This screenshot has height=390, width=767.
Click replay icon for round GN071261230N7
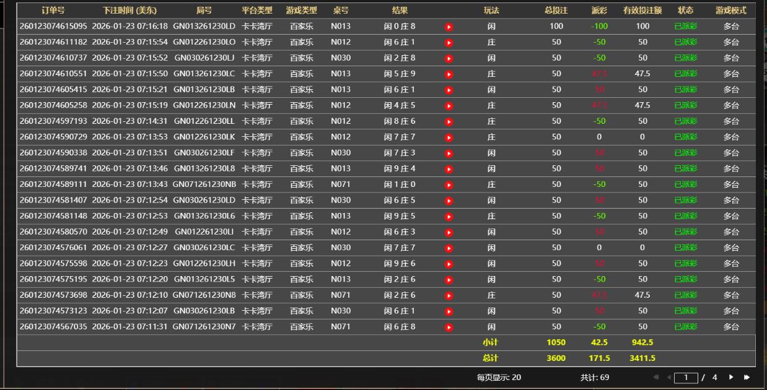[x=449, y=327]
